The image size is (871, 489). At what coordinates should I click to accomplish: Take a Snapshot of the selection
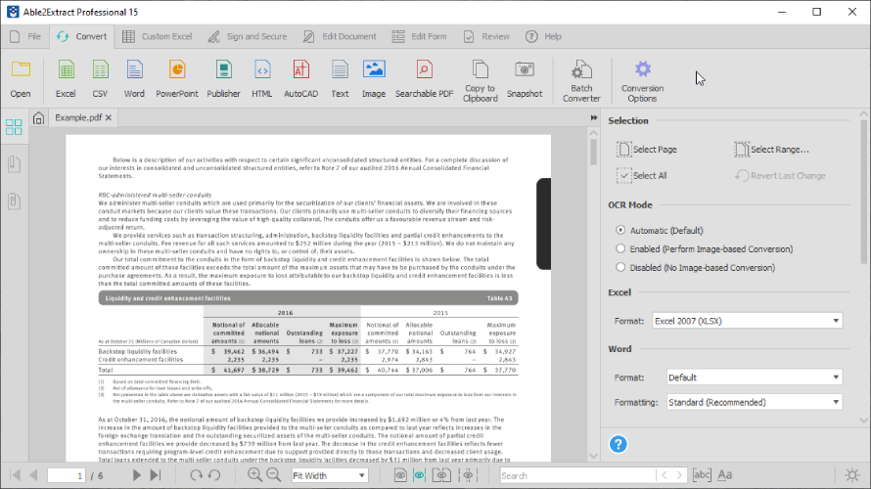pyautogui.click(x=525, y=78)
